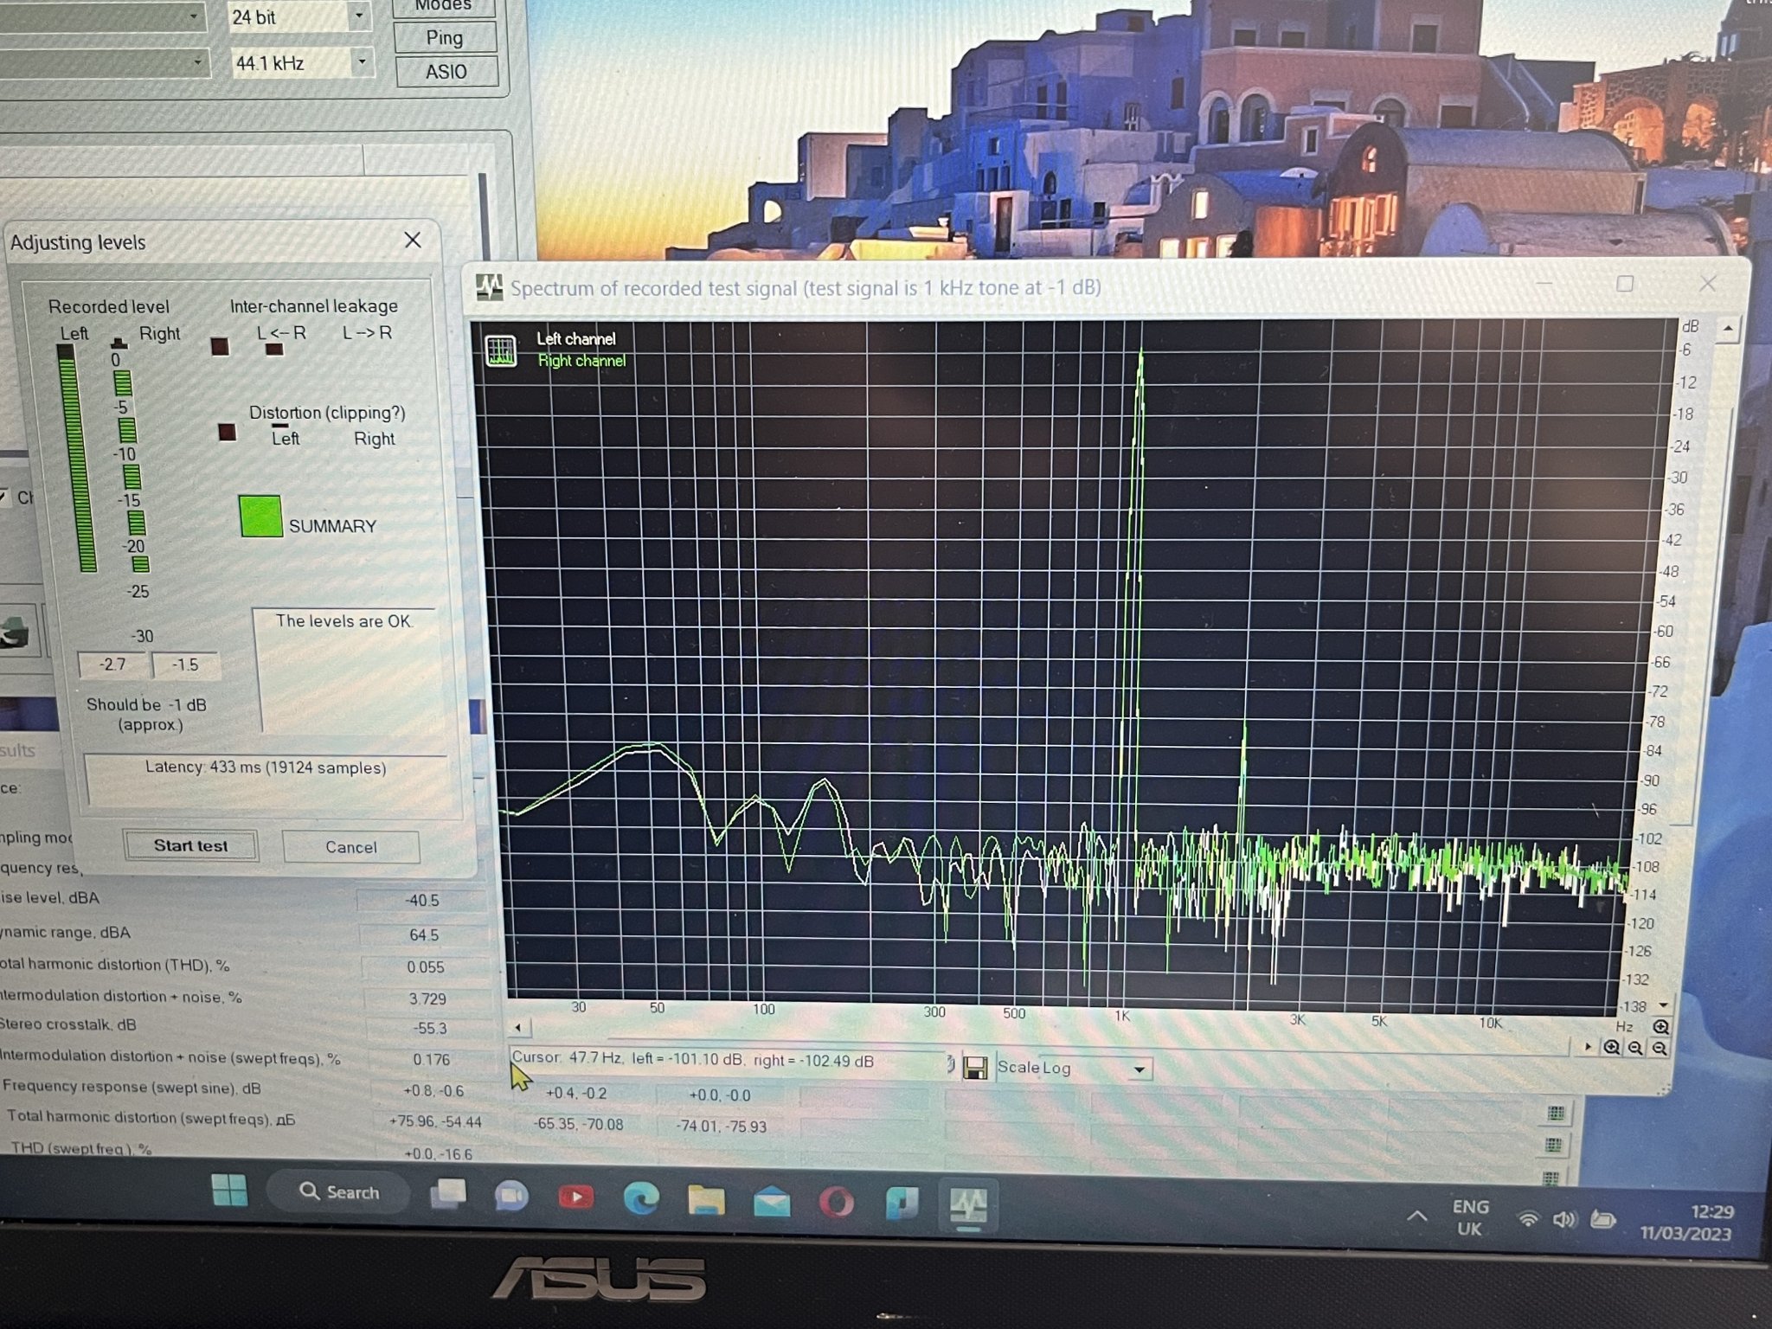This screenshot has height=1329, width=1772.
Task: Click the 'Left channel' legend label
Action: (x=575, y=338)
